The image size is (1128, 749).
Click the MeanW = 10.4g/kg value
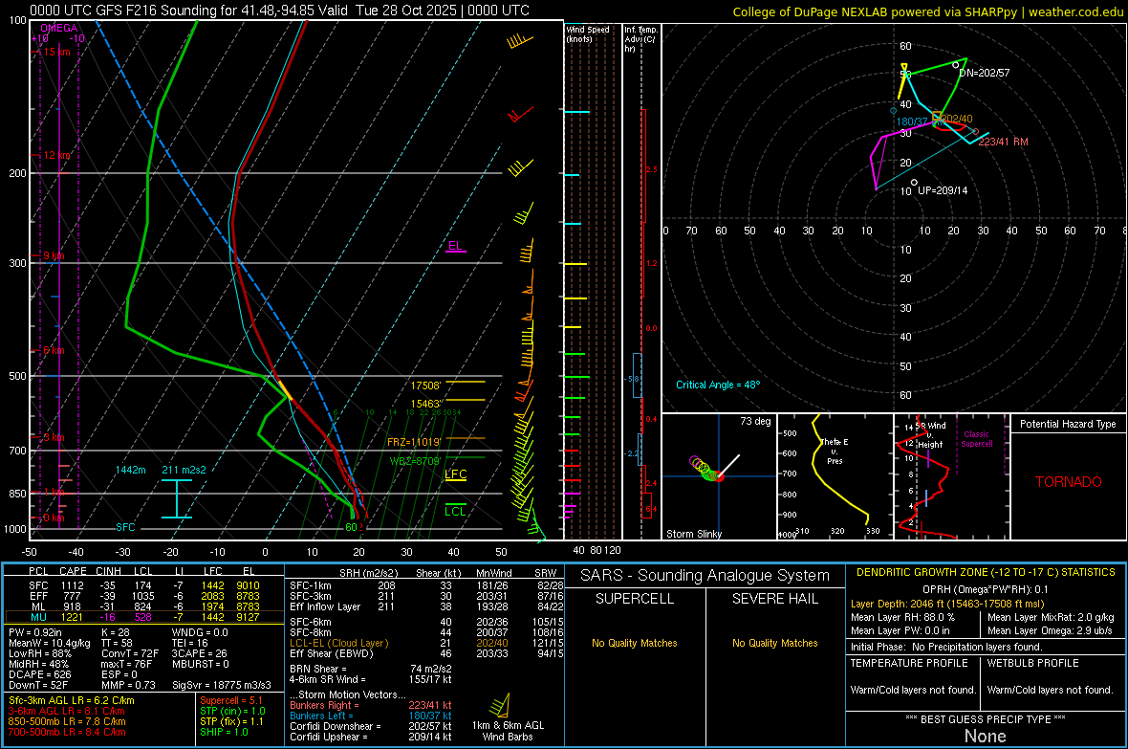pos(50,643)
